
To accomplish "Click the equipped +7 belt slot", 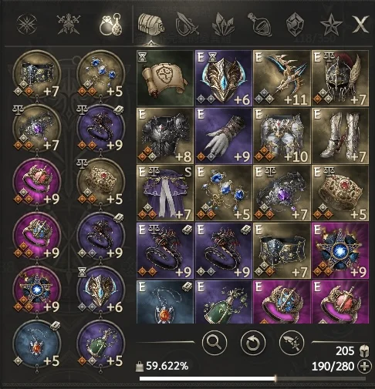I will click(37, 74).
